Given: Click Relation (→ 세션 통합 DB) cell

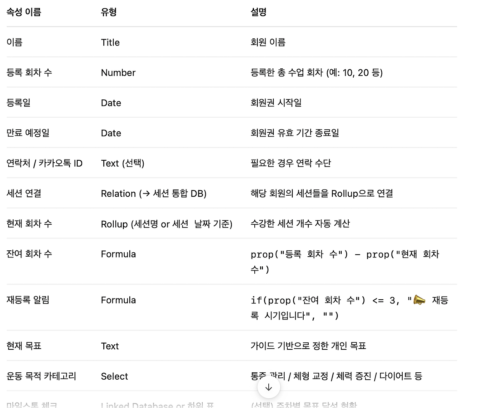Looking at the screenshot, I should click(x=154, y=194).
